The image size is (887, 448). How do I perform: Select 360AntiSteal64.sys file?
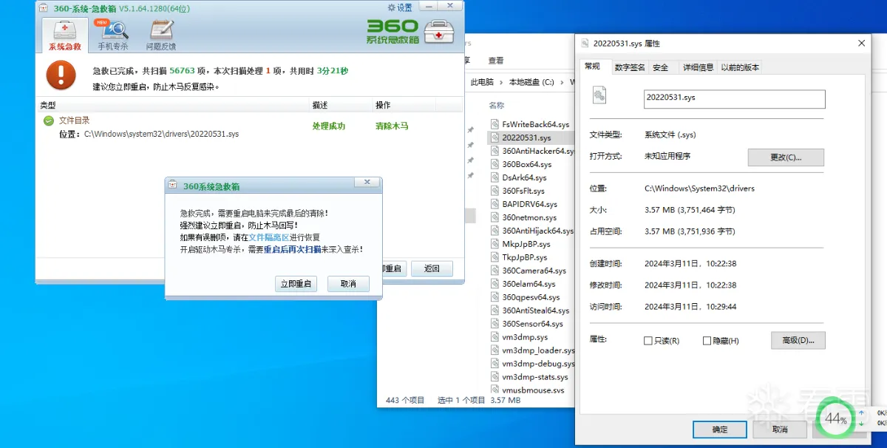530,310
